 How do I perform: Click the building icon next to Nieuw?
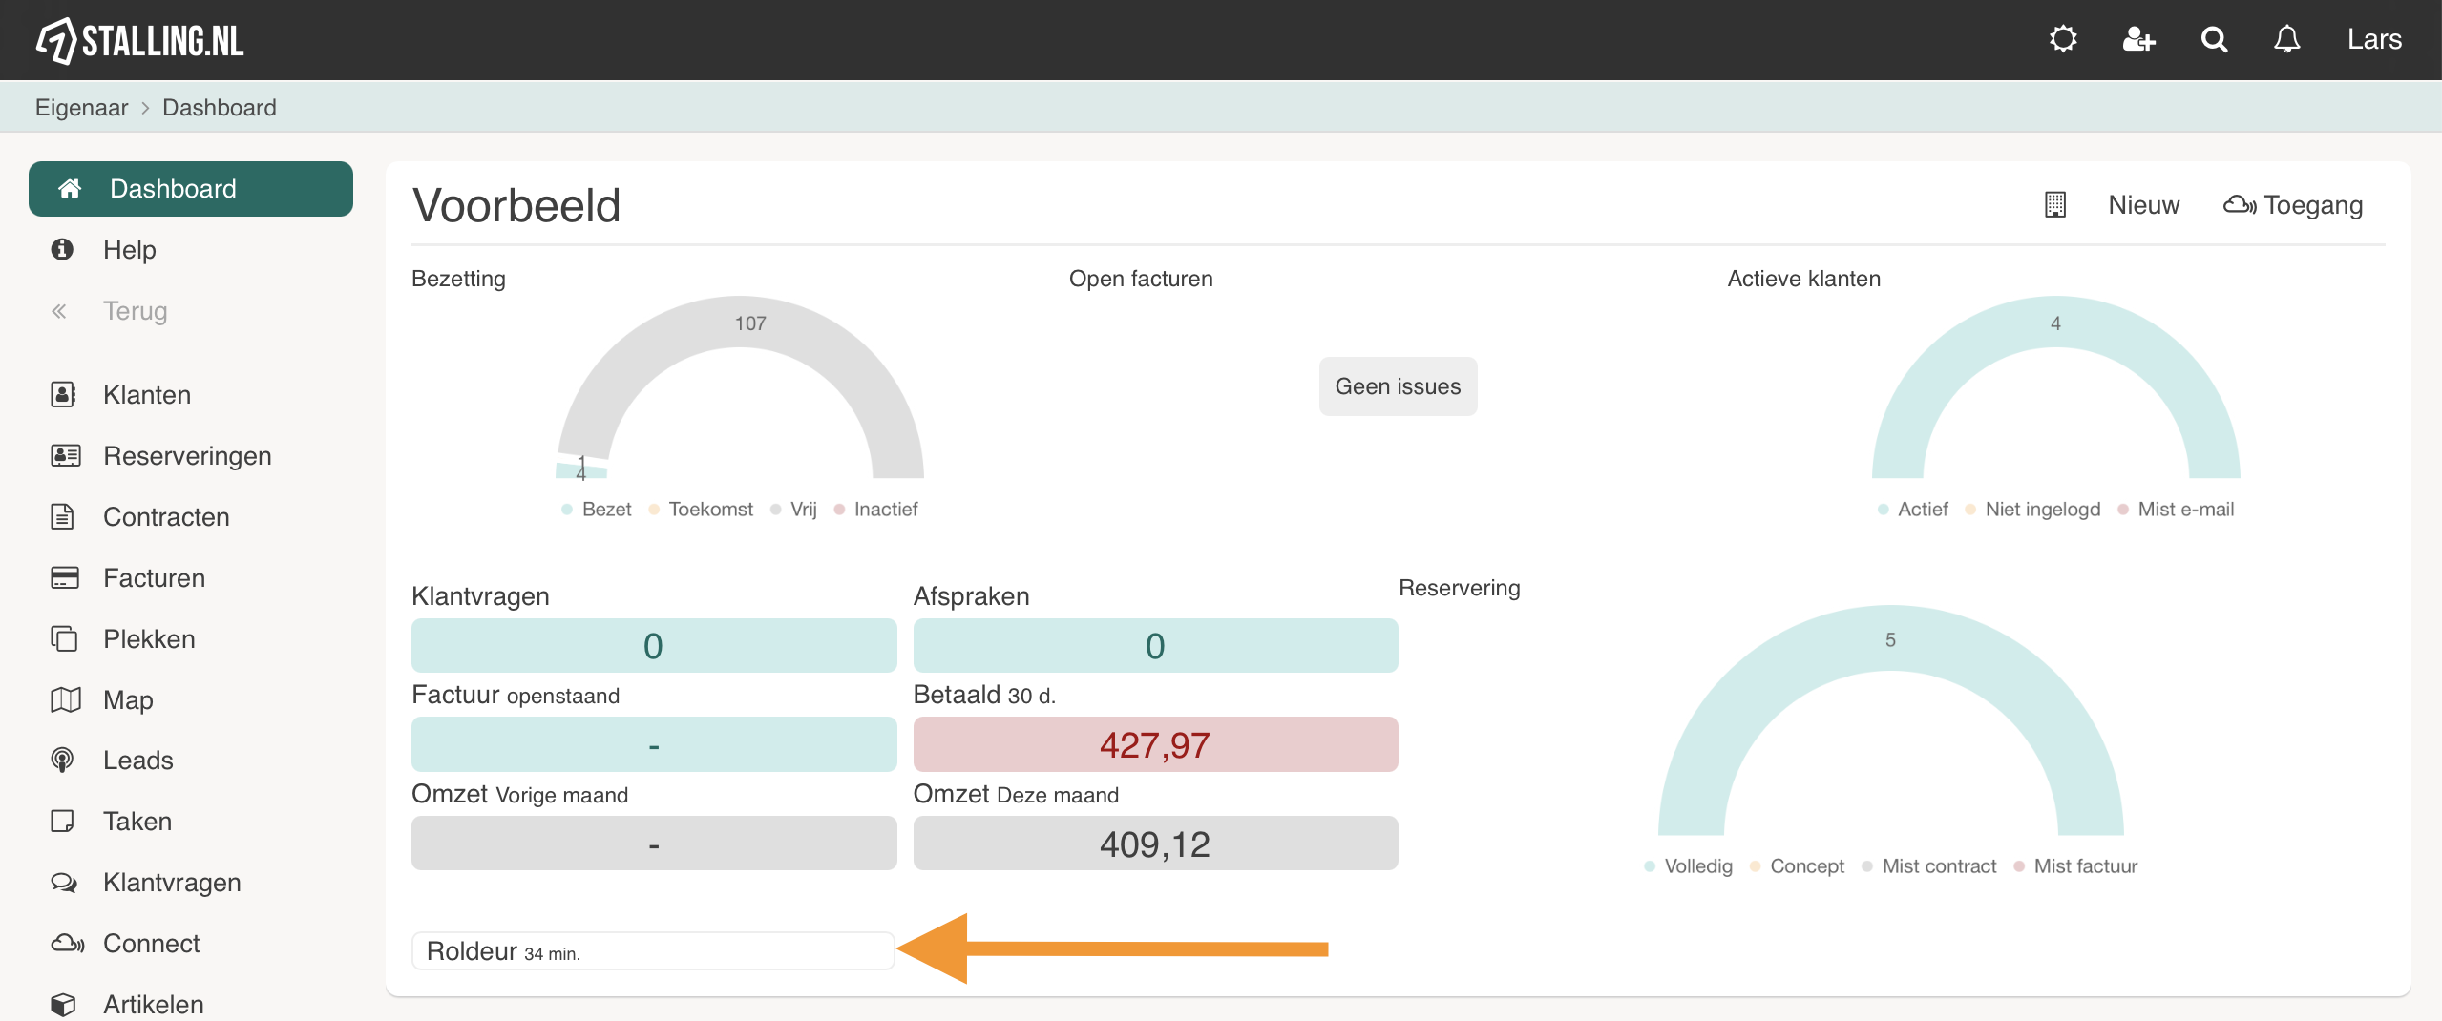click(x=2055, y=205)
